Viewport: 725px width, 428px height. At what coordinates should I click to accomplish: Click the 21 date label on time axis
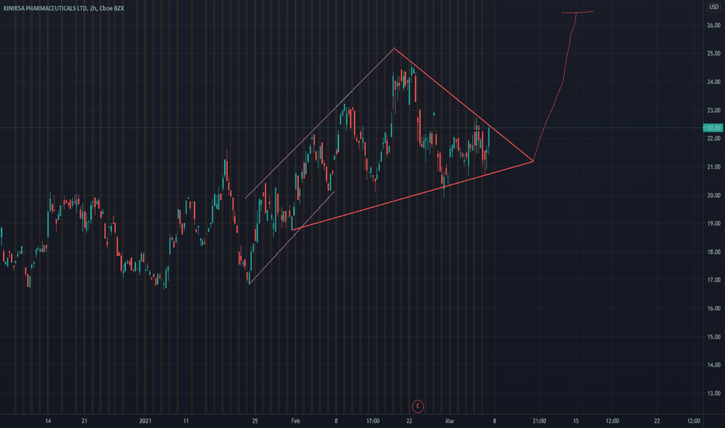pos(84,421)
